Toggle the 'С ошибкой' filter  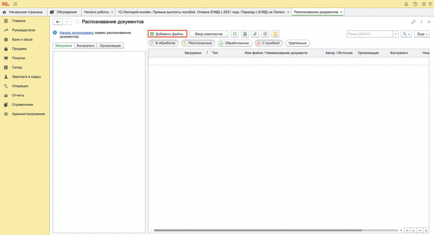(268, 43)
